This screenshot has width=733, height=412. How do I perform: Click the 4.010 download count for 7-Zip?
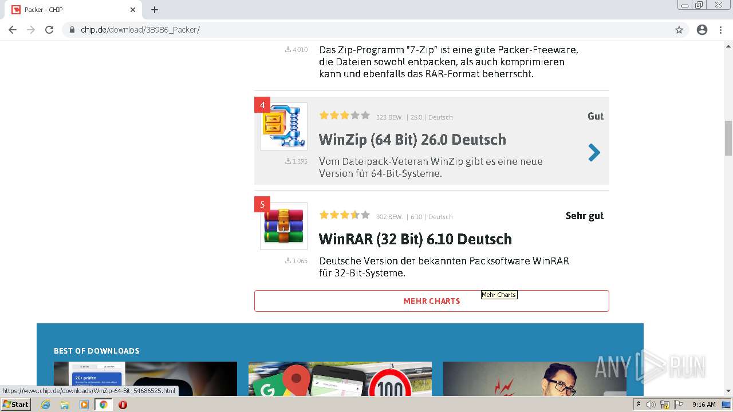click(x=297, y=50)
